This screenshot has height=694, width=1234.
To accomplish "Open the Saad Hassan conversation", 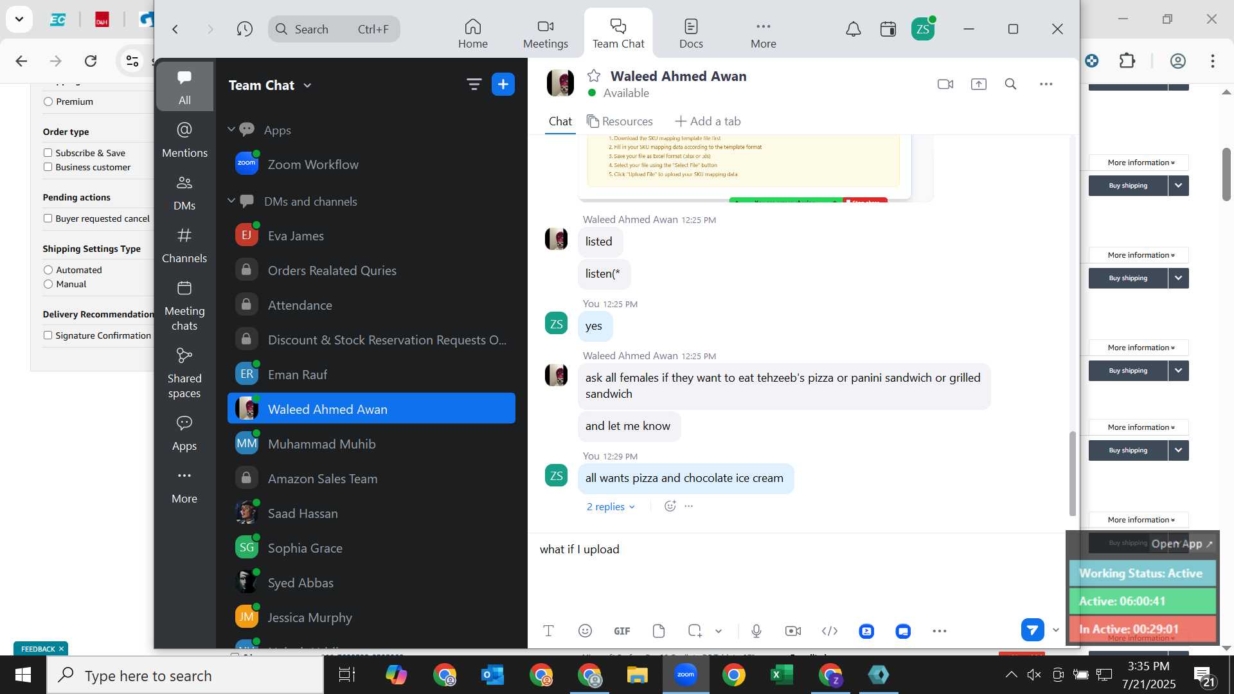I will tap(371, 513).
